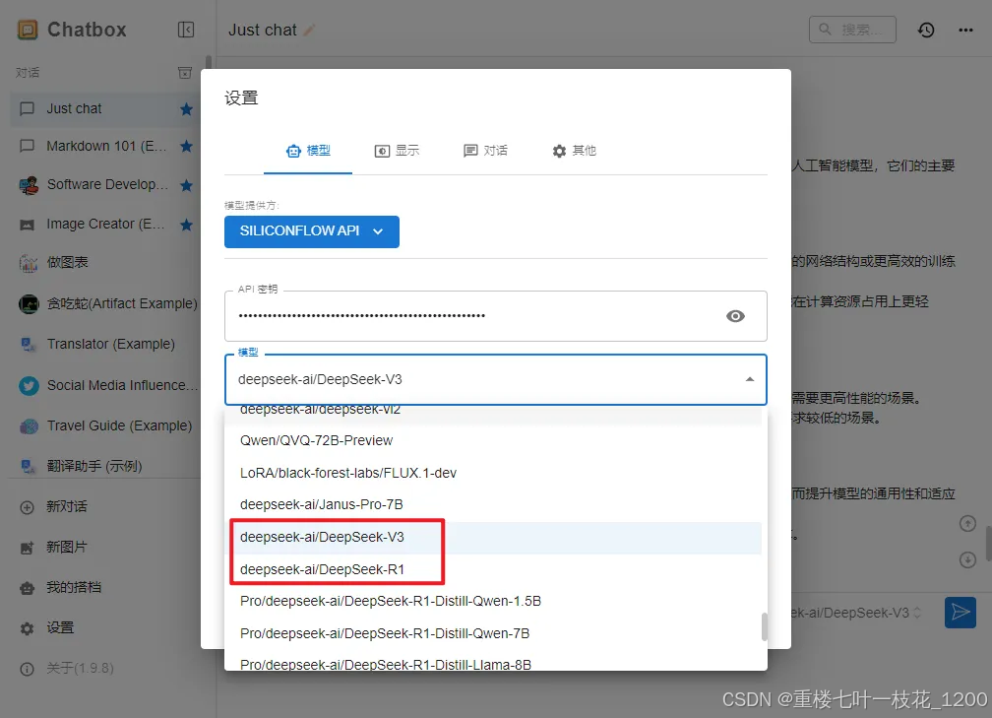Image resolution: width=992 pixels, height=718 pixels.
Task: Open 关于(1.9.8) about page
Action: click(104, 669)
